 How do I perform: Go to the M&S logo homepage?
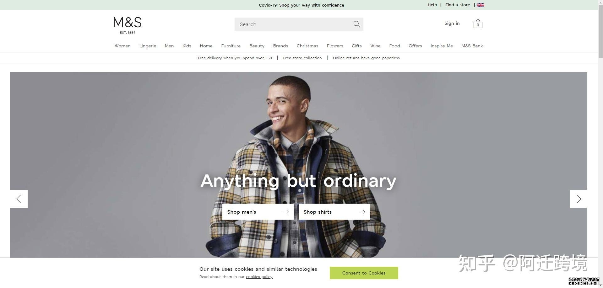click(128, 25)
